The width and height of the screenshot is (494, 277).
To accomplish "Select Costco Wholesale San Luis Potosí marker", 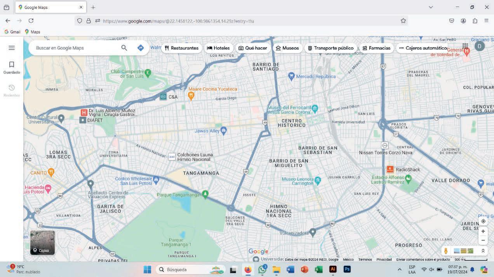I will click(156, 179).
